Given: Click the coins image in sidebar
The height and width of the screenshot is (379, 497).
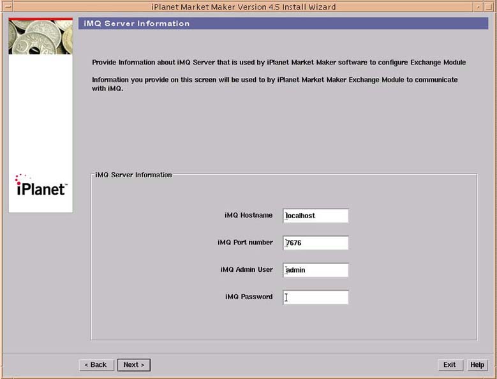Looking at the screenshot, I should [41, 37].
